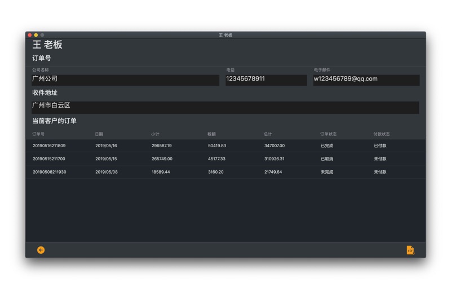451x282 pixels.
Task: Focus the 电话 field showing 12345678911
Action: 266,80
